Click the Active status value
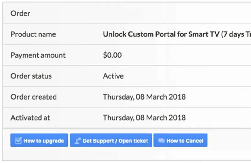The width and height of the screenshot is (251, 163). pyautogui.click(x=113, y=76)
